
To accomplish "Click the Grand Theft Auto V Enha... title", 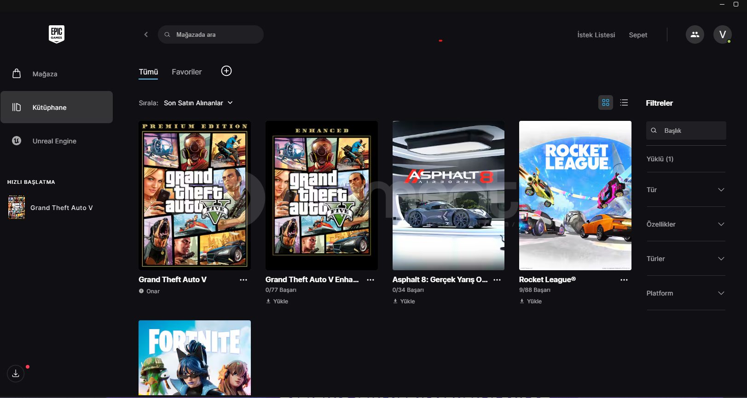I will click(312, 279).
